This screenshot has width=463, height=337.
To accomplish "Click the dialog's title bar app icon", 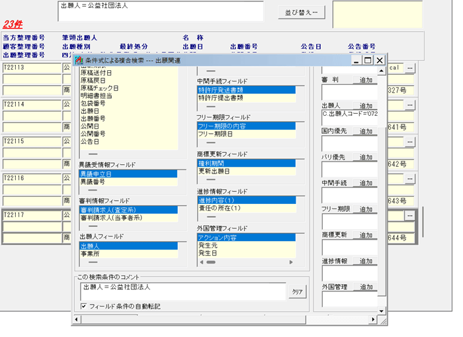I will tap(79, 60).
